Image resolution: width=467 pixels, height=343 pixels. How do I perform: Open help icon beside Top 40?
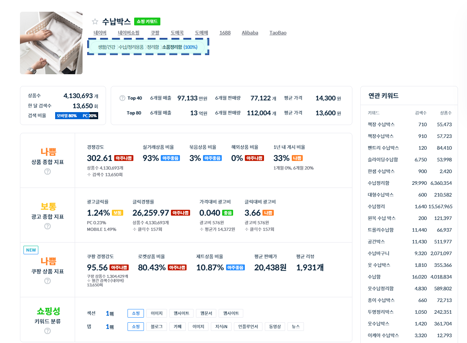click(122, 98)
